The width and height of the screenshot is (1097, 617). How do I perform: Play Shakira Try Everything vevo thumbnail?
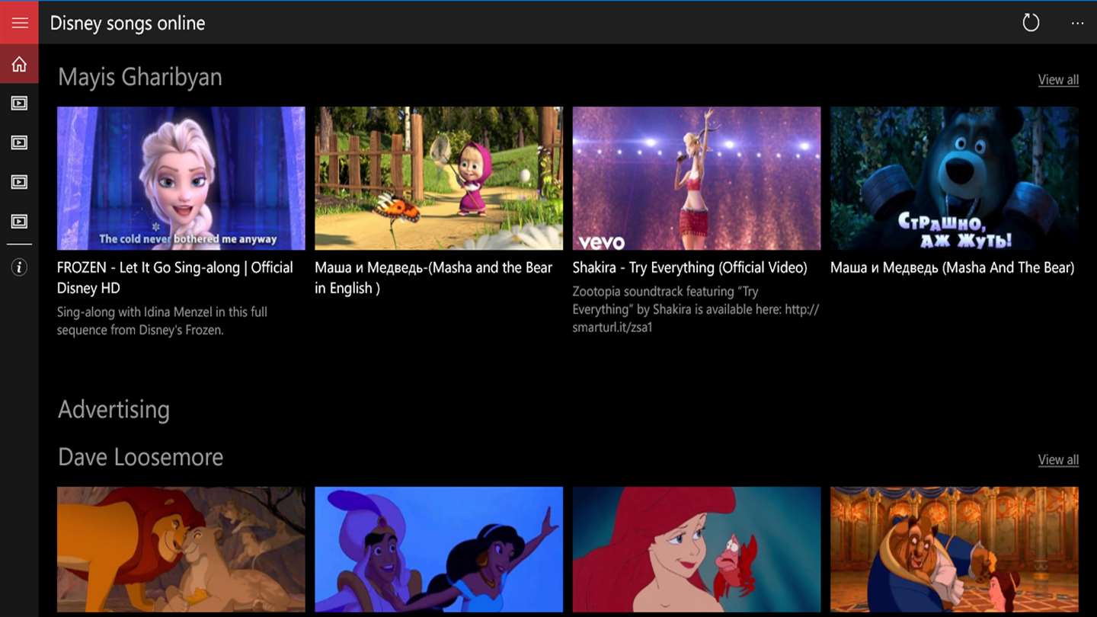(696, 178)
